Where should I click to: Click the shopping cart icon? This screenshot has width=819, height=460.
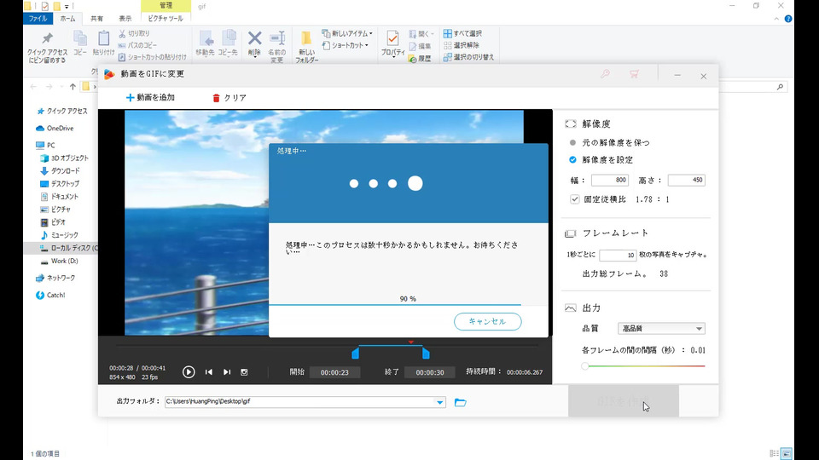(x=634, y=75)
